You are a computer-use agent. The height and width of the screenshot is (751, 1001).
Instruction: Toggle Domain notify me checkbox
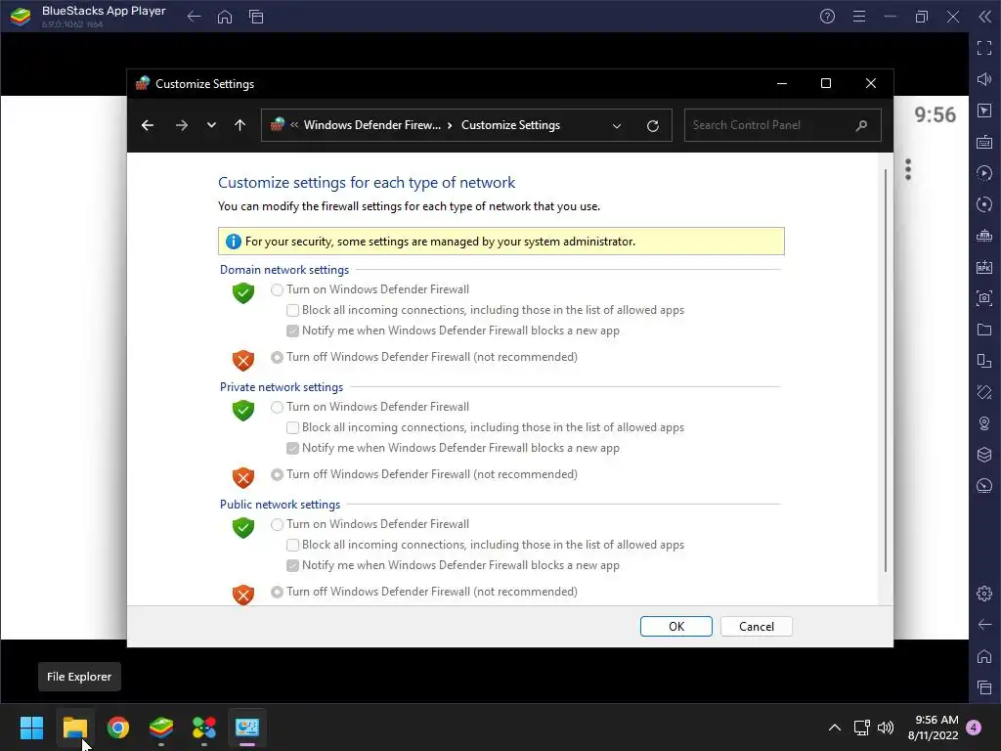click(x=292, y=331)
